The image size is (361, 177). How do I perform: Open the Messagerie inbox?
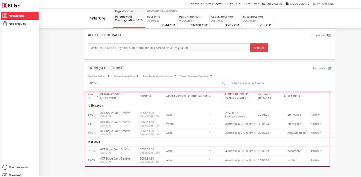coord(272,4)
